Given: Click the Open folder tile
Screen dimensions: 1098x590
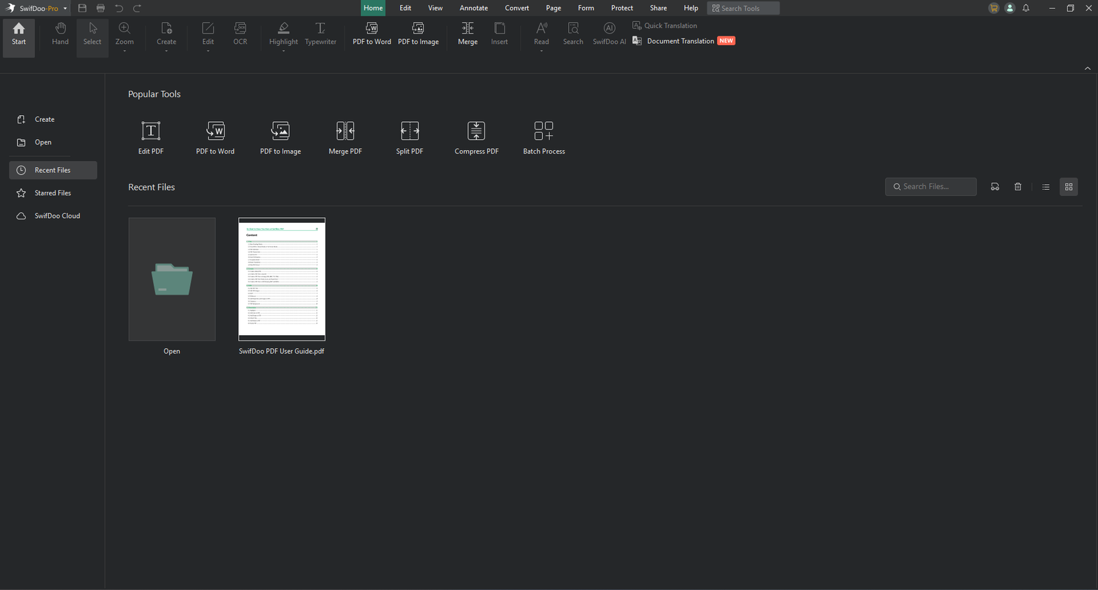Looking at the screenshot, I should [x=172, y=279].
